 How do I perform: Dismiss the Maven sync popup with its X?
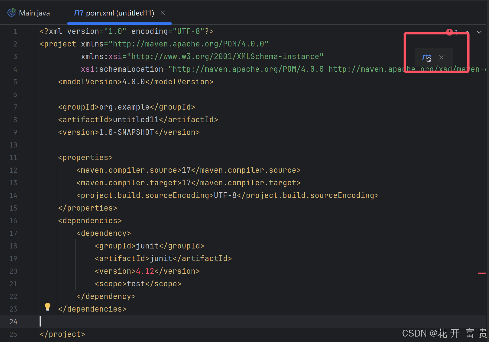pos(441,57)
